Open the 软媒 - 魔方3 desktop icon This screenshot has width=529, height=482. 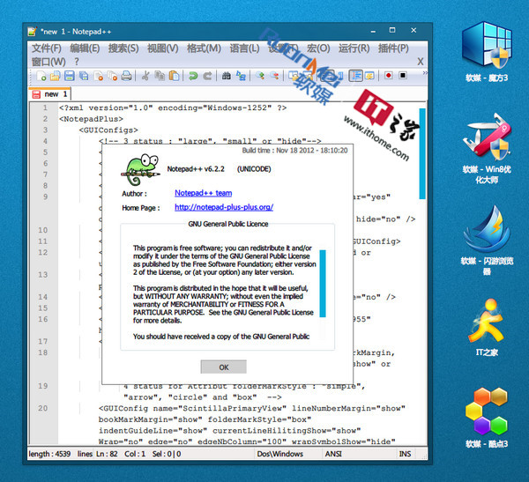tap(487, 53)
